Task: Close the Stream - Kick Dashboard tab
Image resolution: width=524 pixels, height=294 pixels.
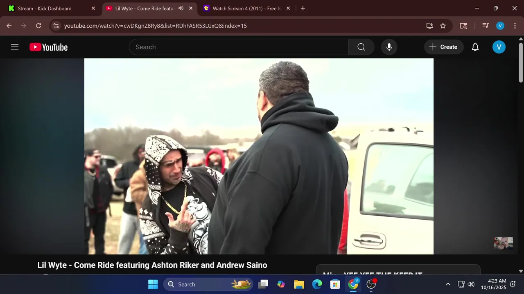Action: 93,8
